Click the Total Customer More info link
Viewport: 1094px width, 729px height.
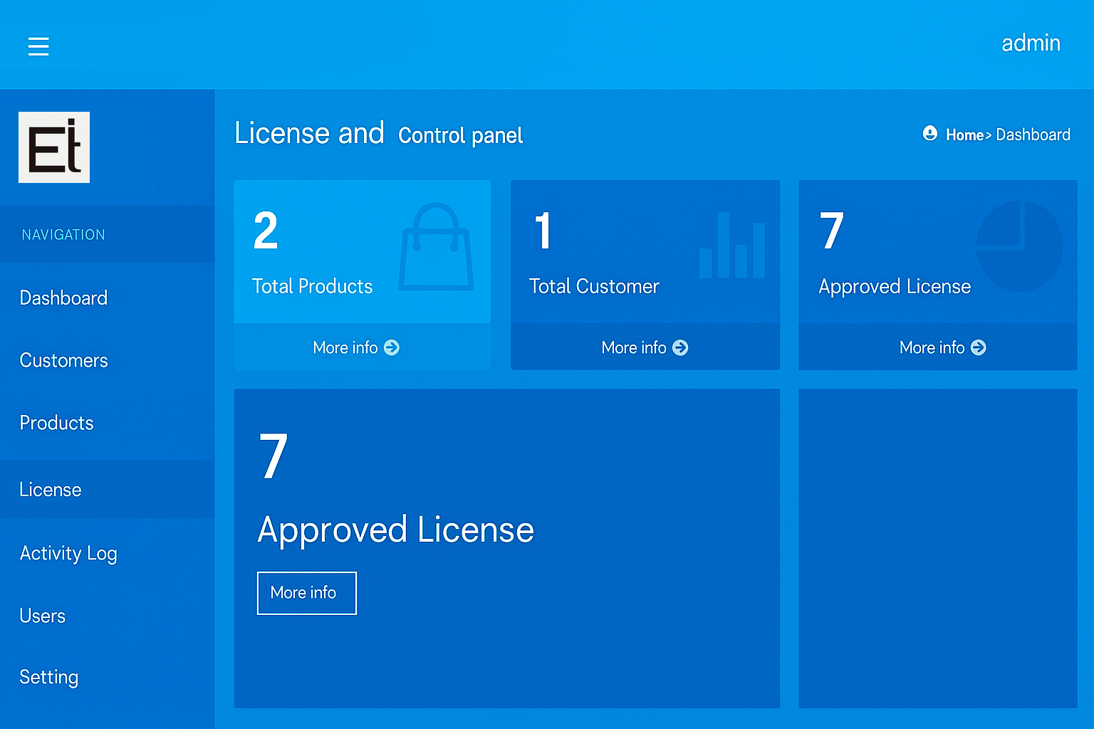click(634, 347)
